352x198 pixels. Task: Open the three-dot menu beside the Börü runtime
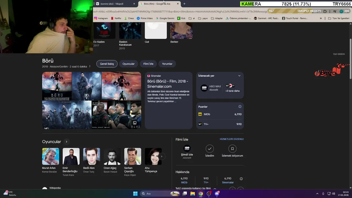(x=90, y=67)
